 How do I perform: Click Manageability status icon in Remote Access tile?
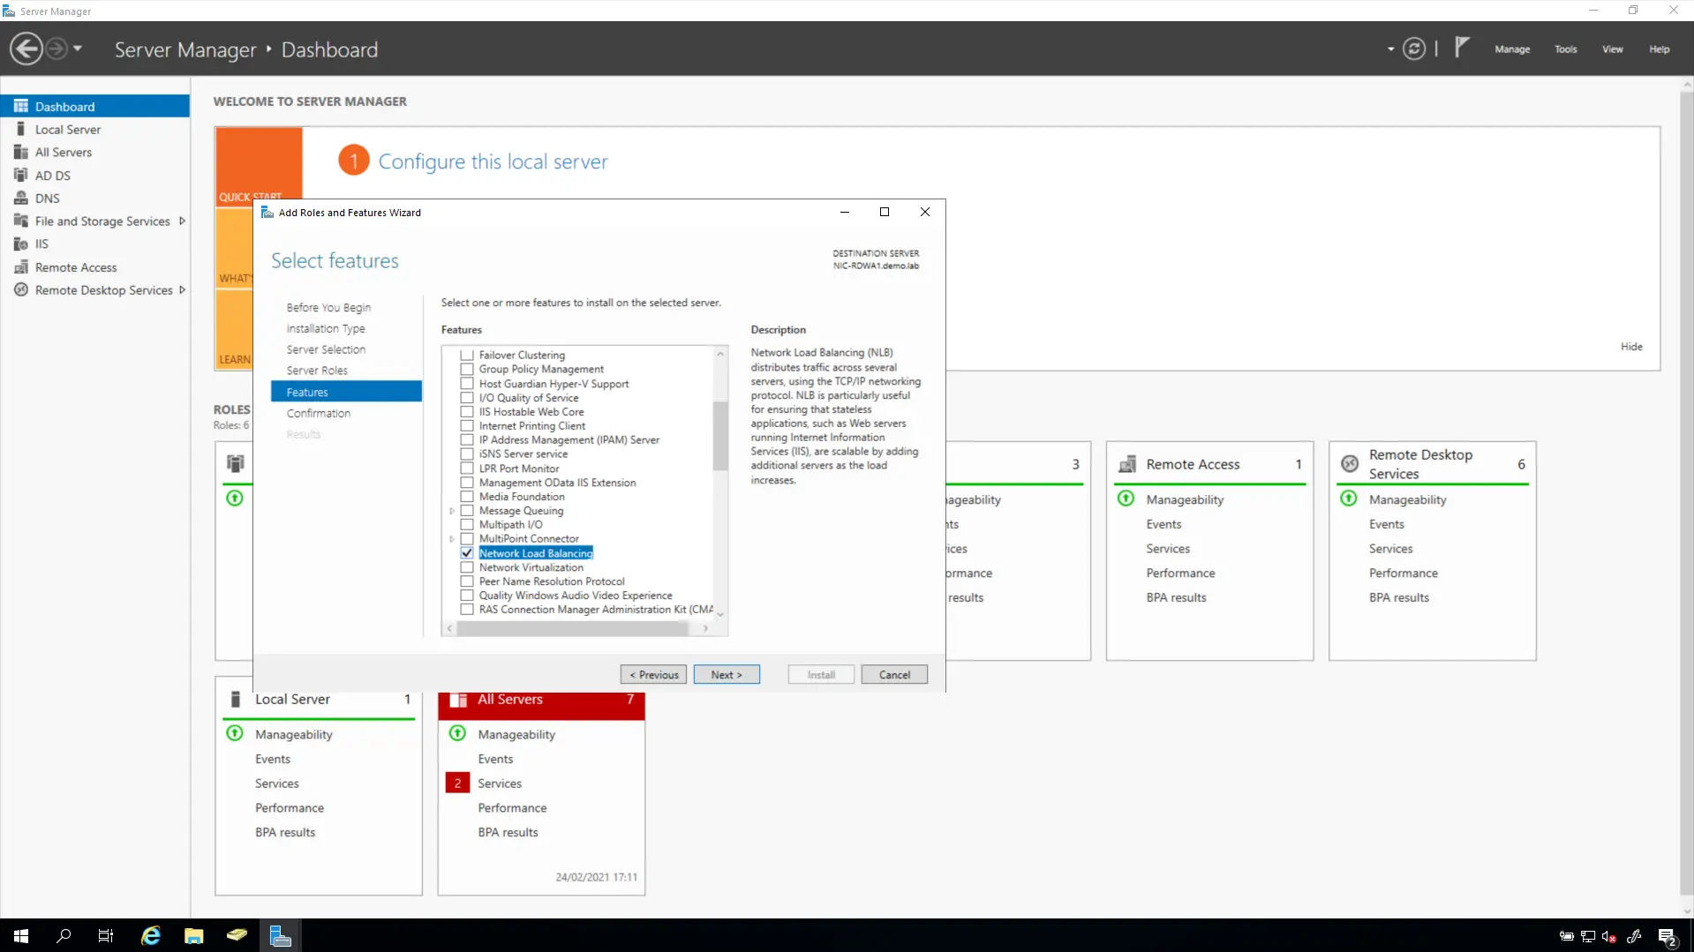coord(1126,498)
